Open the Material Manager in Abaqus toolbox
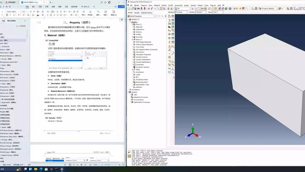 (173, 17)
